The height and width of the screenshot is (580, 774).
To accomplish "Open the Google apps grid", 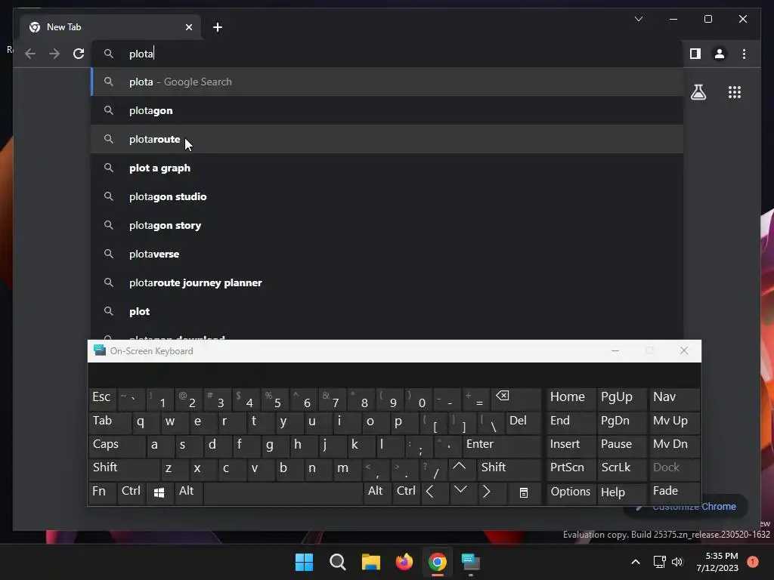I will click(x=735, y=91).
